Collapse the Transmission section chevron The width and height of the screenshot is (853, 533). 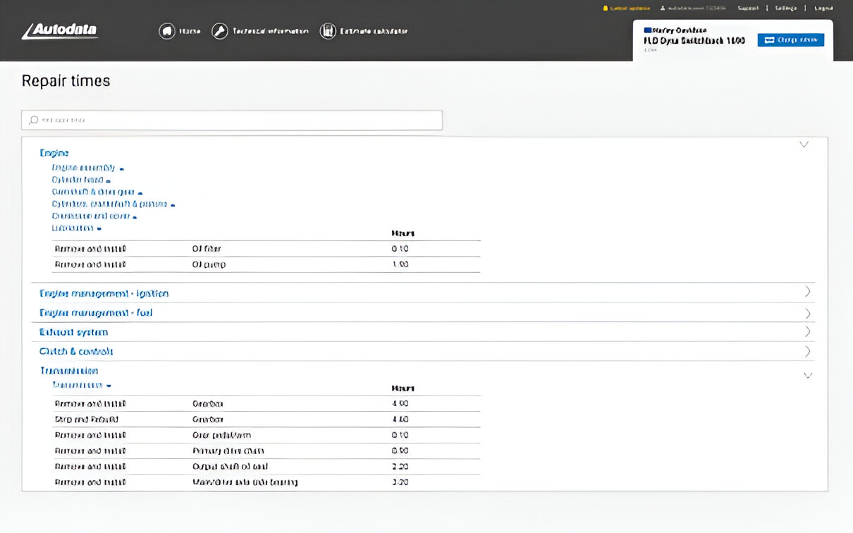click(x=808, y=376)
